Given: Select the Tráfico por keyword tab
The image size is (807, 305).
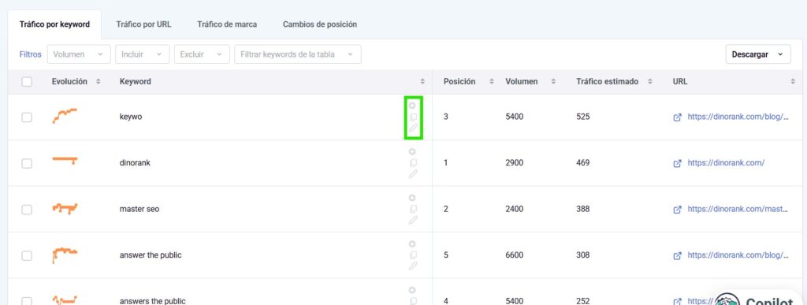Looking at the screenshot, I should click(54, 24).
